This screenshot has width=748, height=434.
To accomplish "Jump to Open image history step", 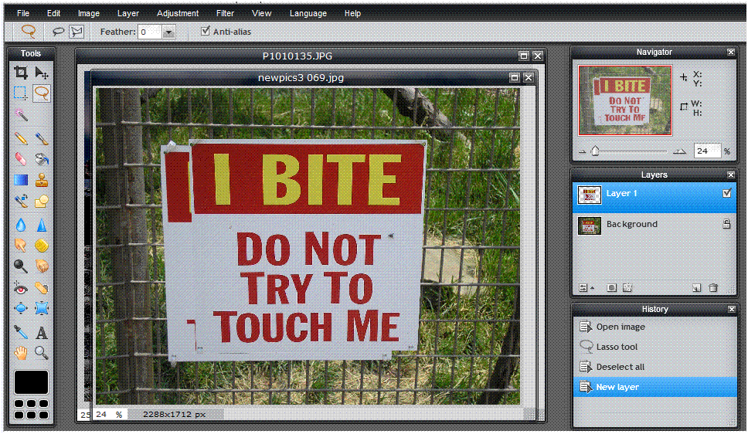I will [620, 327].
